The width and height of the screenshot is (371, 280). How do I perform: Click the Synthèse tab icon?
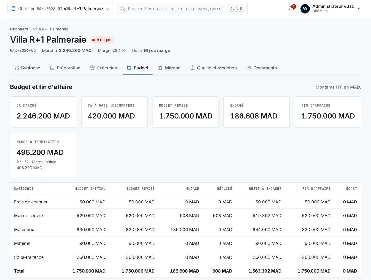17,68
